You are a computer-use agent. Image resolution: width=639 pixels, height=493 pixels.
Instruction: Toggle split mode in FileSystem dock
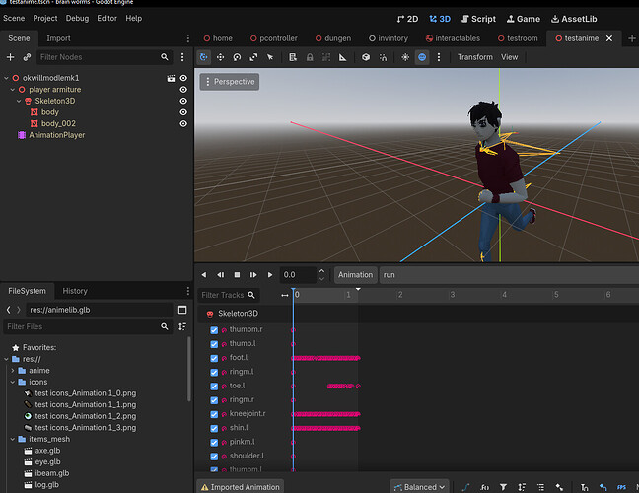(x=182, y=310)
